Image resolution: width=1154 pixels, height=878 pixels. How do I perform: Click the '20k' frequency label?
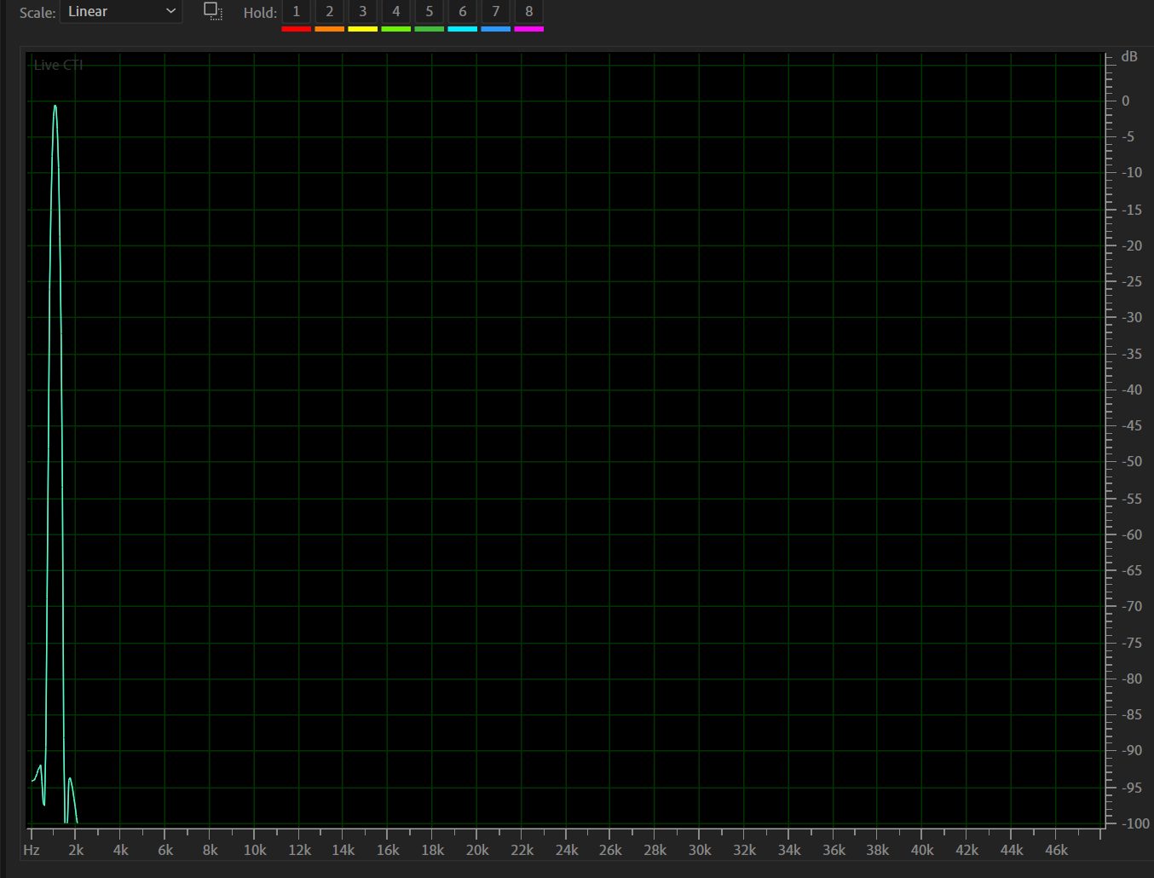(477, 850)
